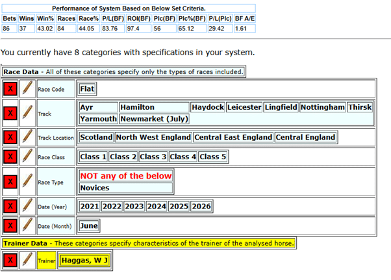Viewport: 391px width, 280px height.
Task: Select the Ayr track entry
Action: tap(98, 107)
